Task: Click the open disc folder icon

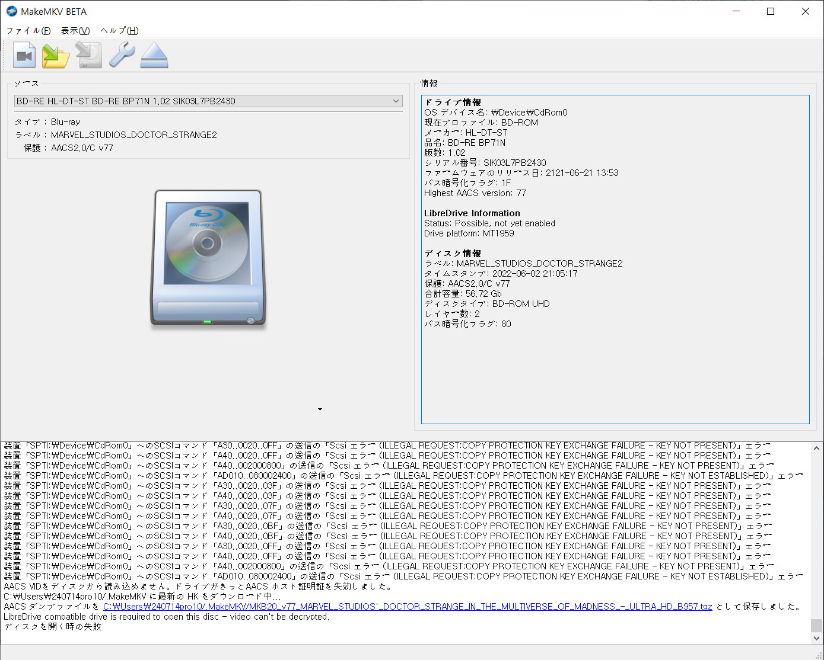Action: [x=56, y=55]
